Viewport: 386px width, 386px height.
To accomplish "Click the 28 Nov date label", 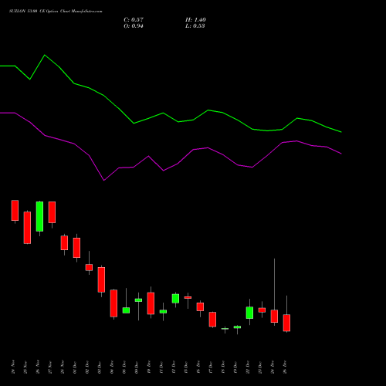I will (x=63, y=367).
